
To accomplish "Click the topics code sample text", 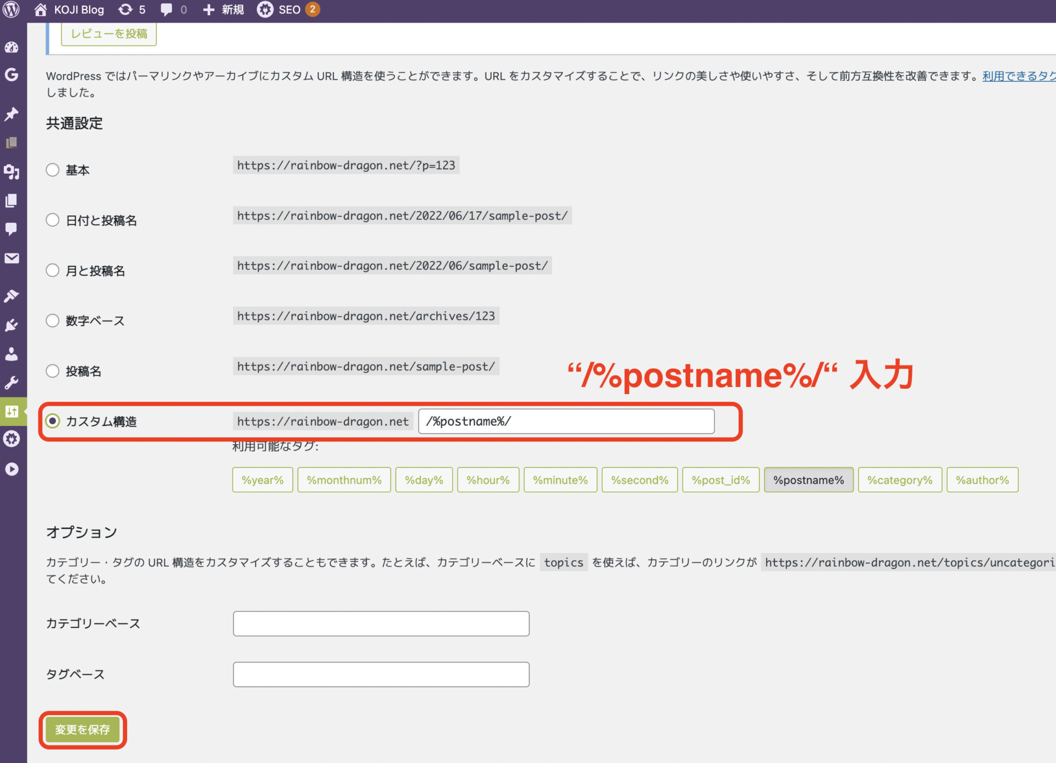I will coord(563,562).
